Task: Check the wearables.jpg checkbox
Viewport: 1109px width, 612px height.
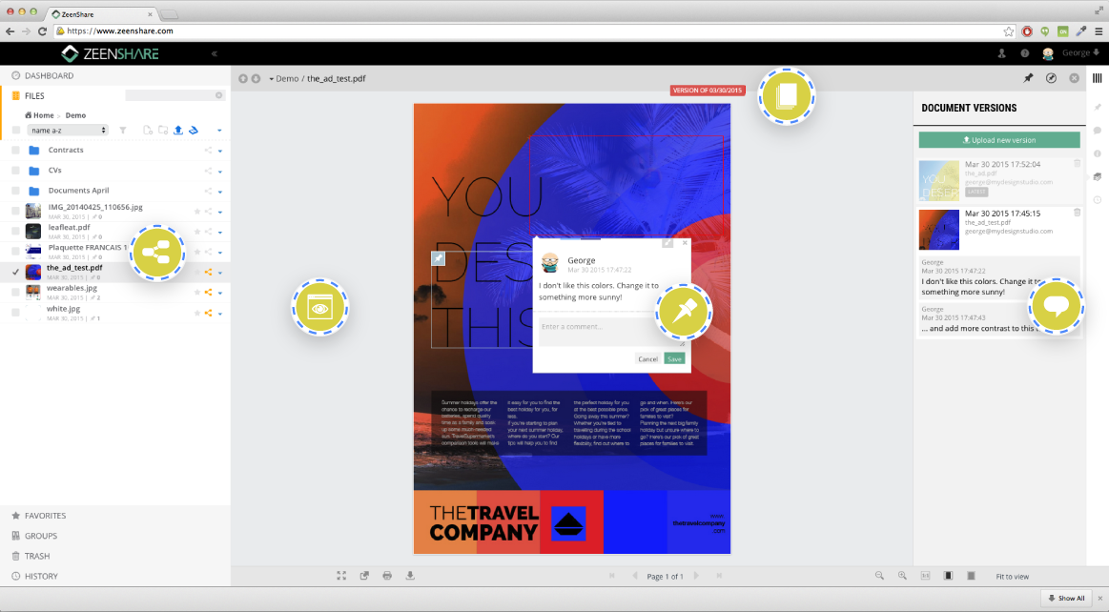Action: tap(15, 292)
